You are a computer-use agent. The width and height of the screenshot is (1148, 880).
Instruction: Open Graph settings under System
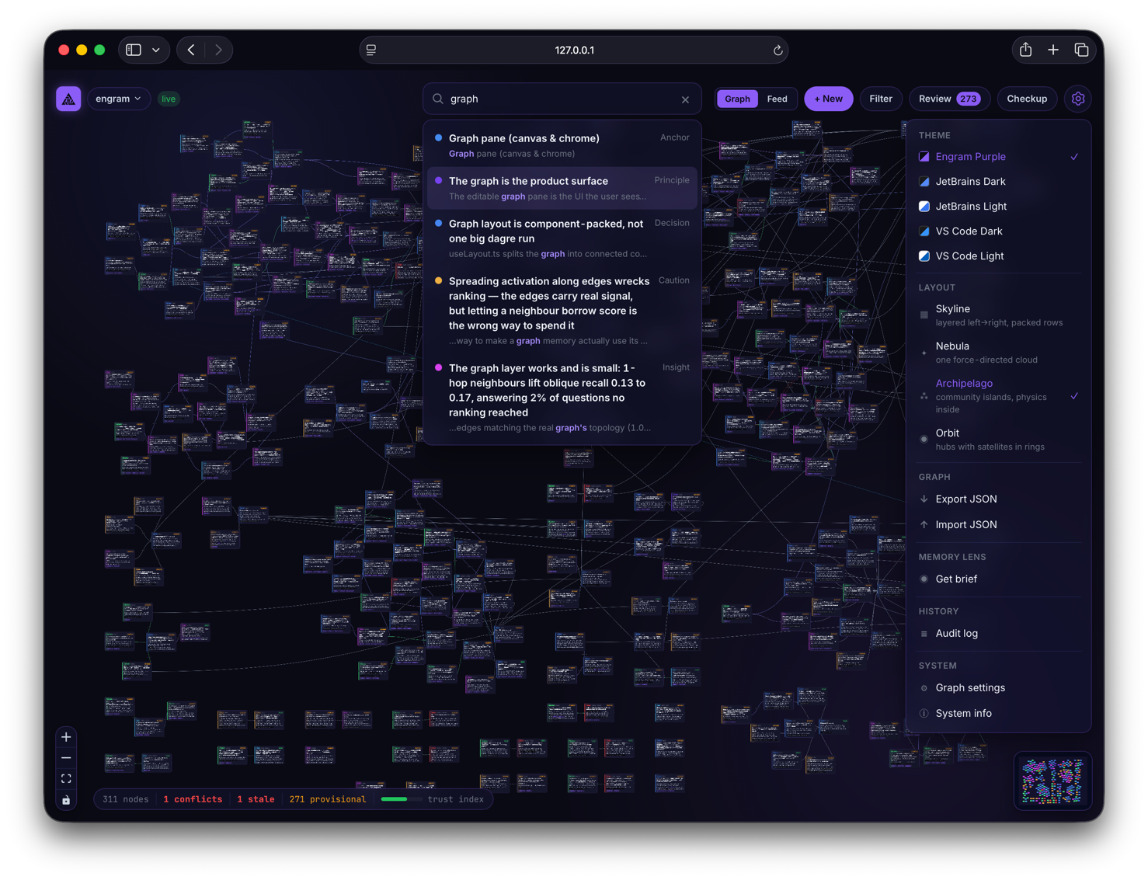(x=998, y=687)
